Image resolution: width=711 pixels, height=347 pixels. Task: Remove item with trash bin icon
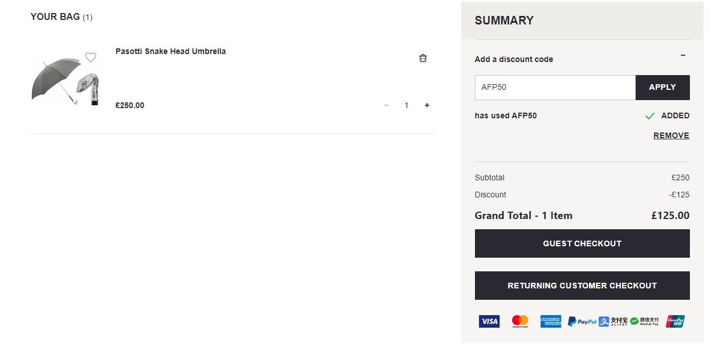(423, 58)
